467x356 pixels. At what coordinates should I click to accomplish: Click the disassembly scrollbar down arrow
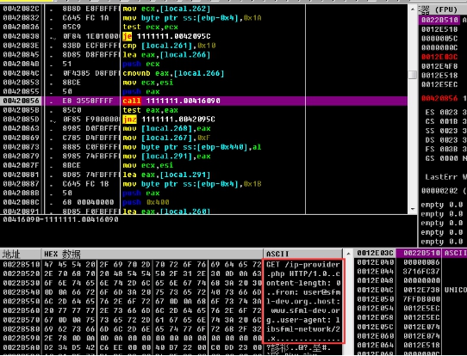pos(412,209)
